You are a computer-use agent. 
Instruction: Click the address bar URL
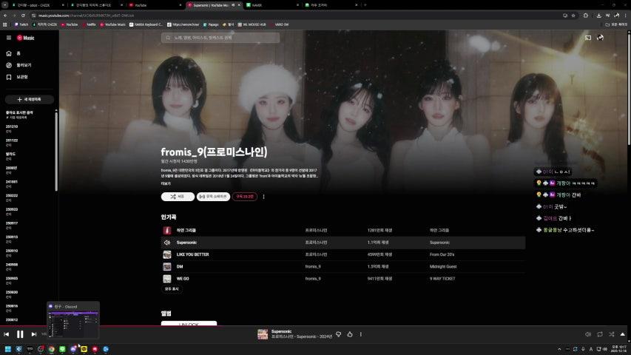86,16
